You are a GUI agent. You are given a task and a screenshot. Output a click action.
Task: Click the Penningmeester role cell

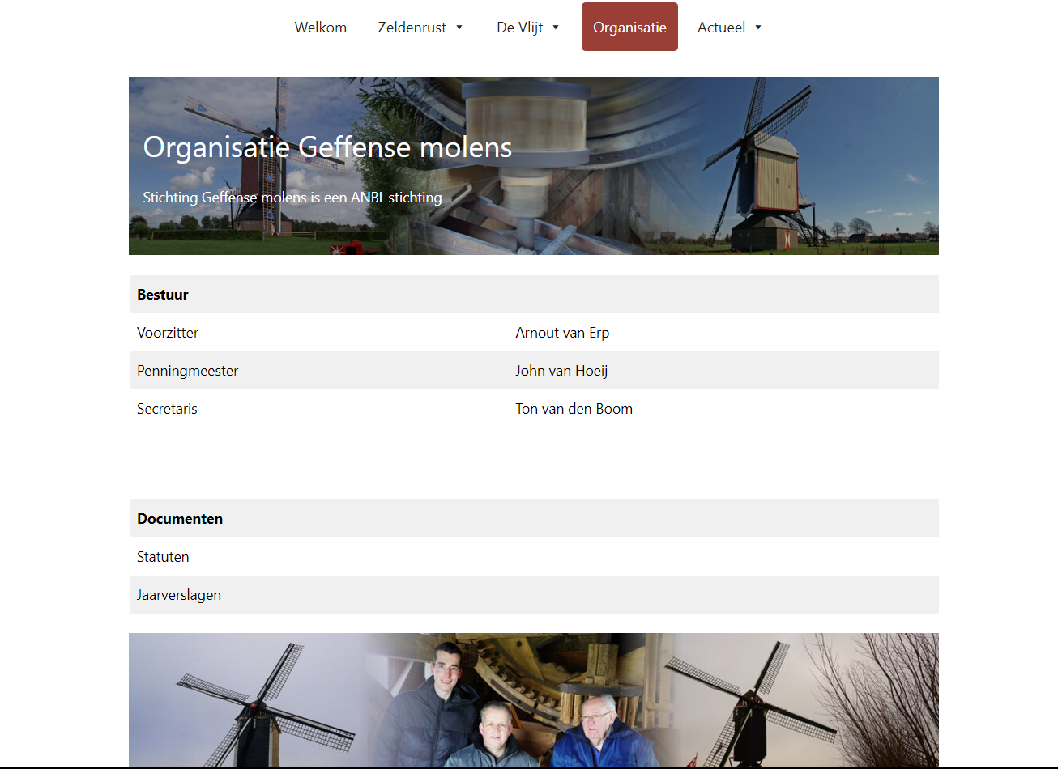(188, 371)
